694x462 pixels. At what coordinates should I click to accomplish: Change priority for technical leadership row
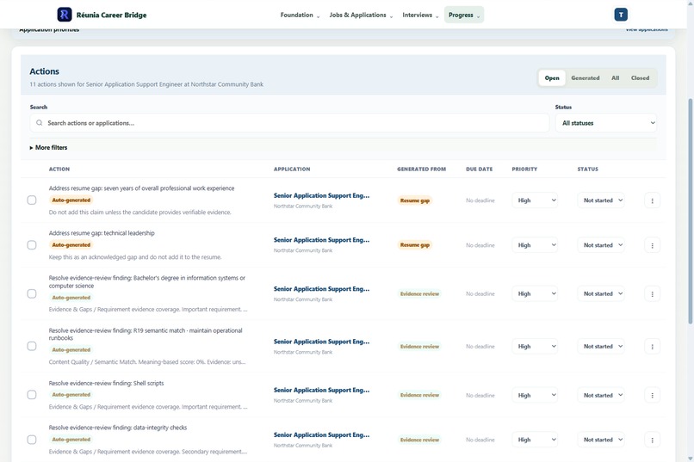[x=535, y=245]
